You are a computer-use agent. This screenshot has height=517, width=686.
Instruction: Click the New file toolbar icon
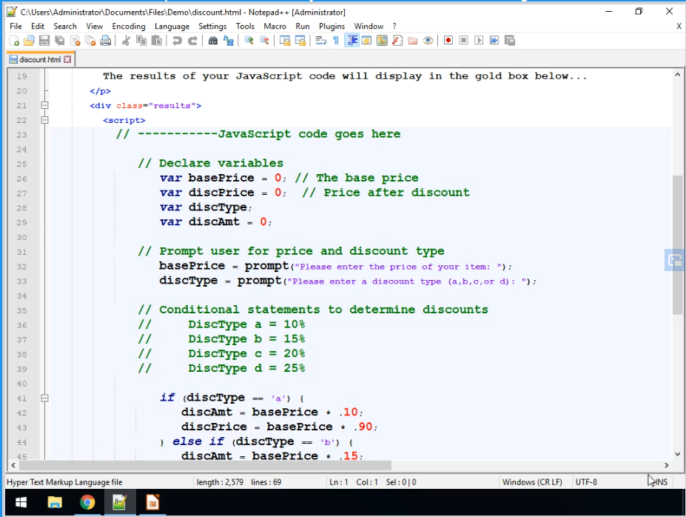click(x=14, y=41)
